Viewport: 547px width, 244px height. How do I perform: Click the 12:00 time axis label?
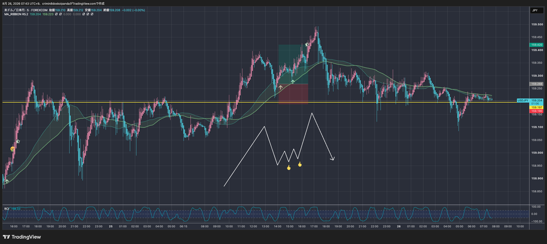(253, 226)
